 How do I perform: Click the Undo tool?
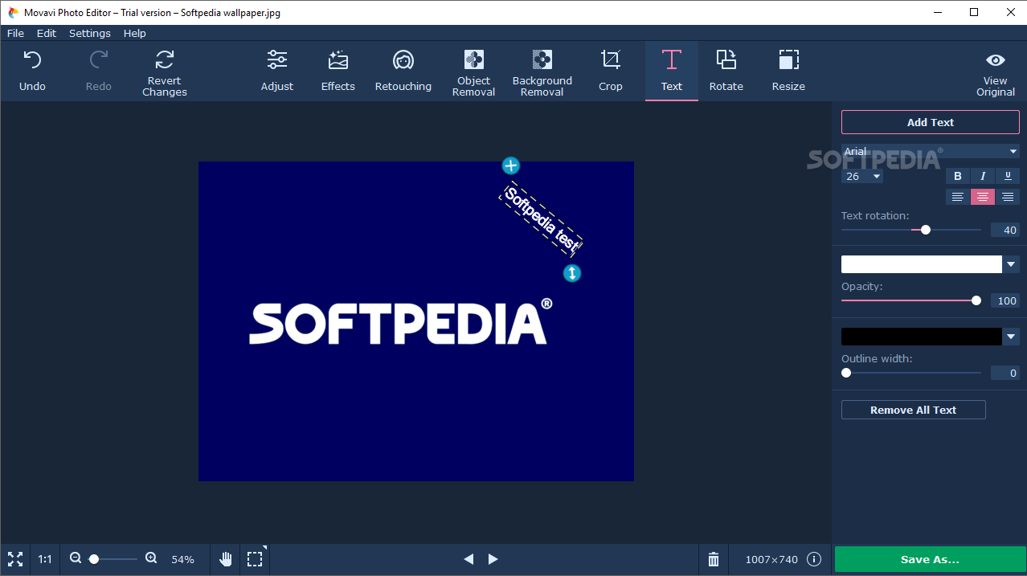(32, 71)
